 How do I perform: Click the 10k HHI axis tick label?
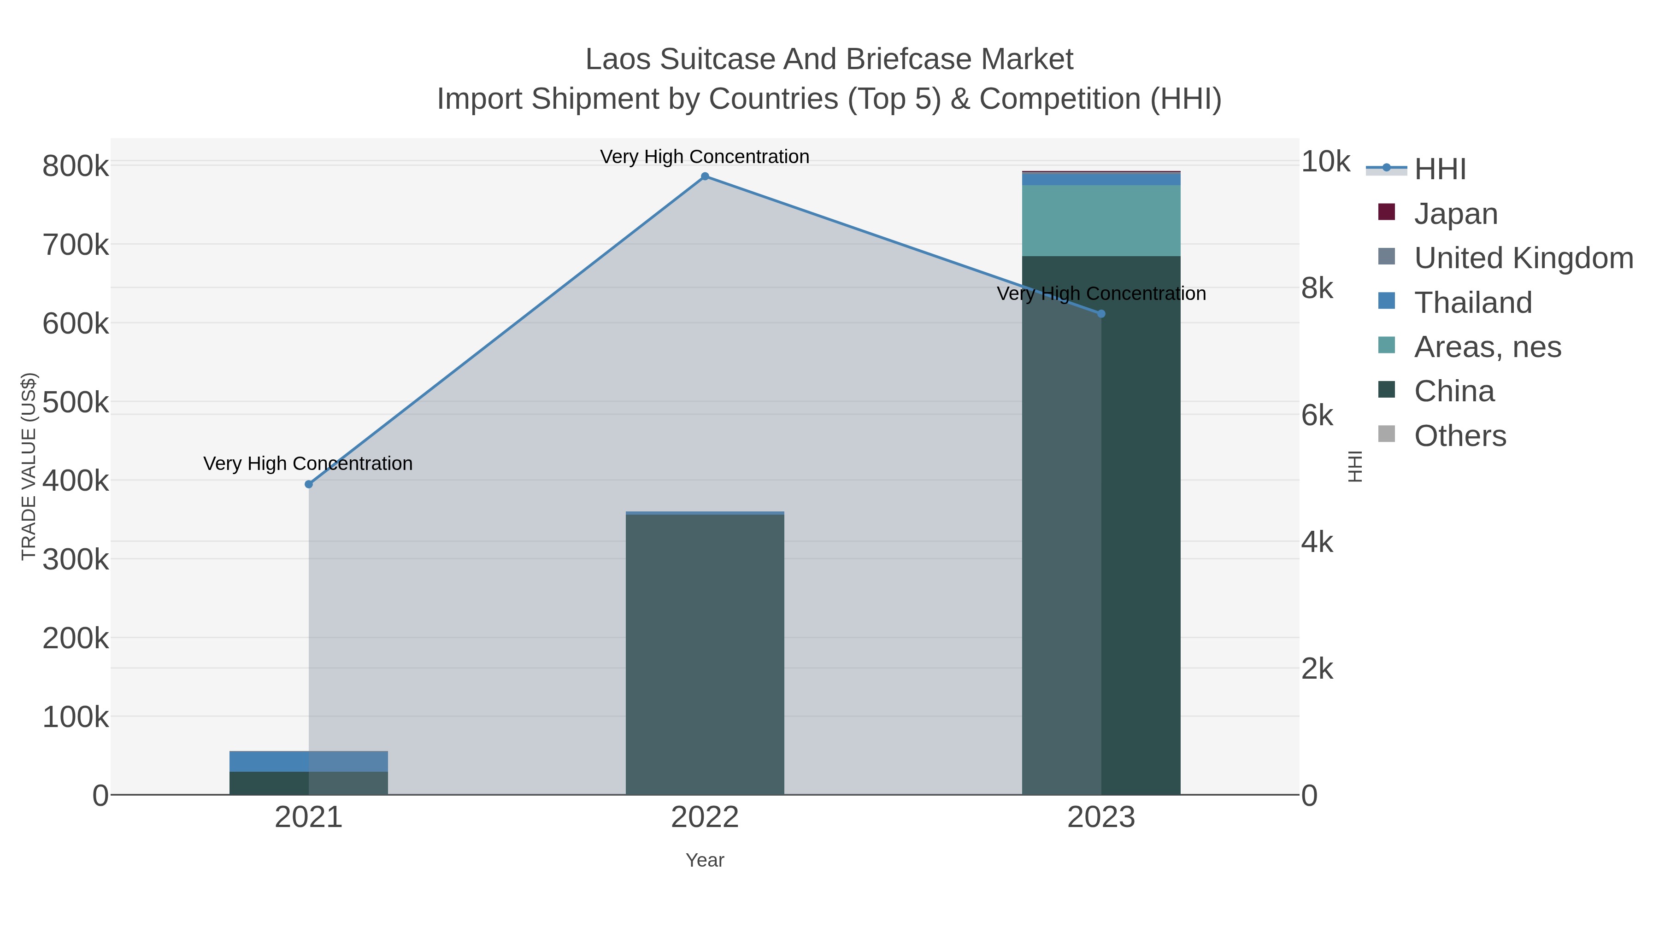click(1325, 161)
